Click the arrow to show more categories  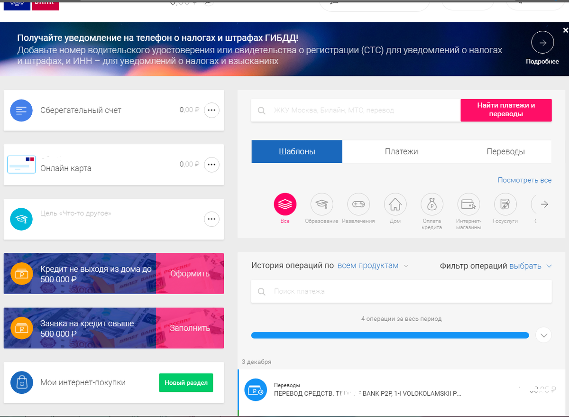pyautogui.click(x=544, y=204)
